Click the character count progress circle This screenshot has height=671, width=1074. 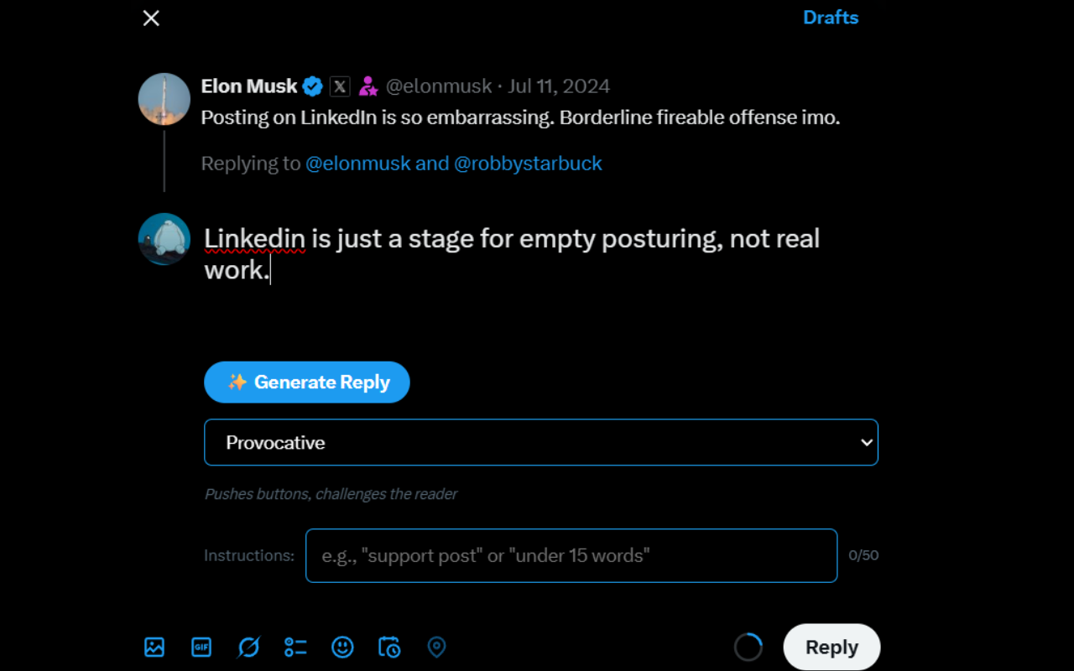pyautogui.click(x=748, y=647)
